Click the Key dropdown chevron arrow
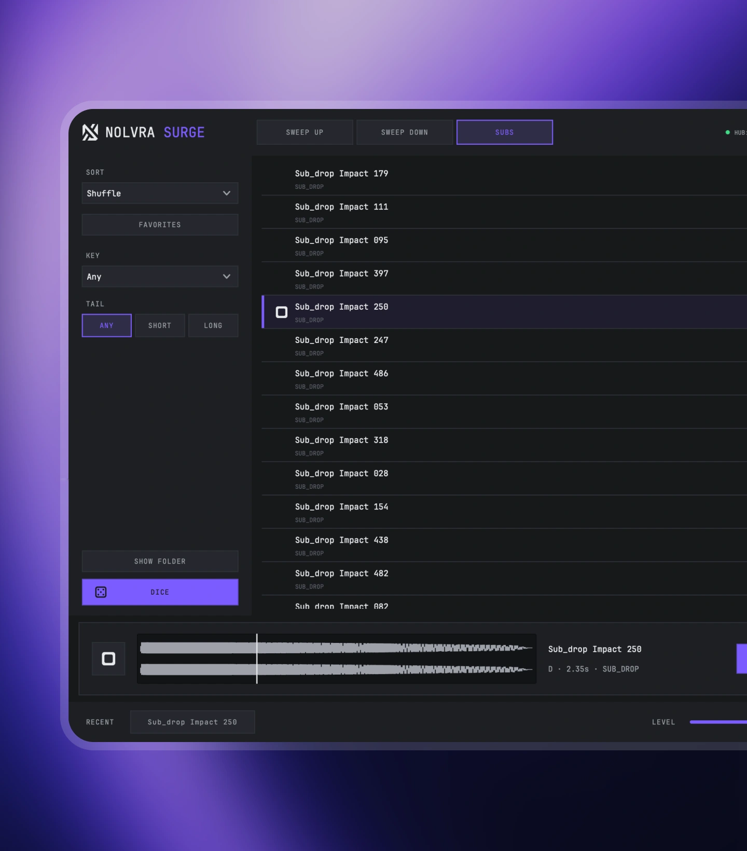Image resolution: width=747 pixels, height=851 pixels. (227, 277)
